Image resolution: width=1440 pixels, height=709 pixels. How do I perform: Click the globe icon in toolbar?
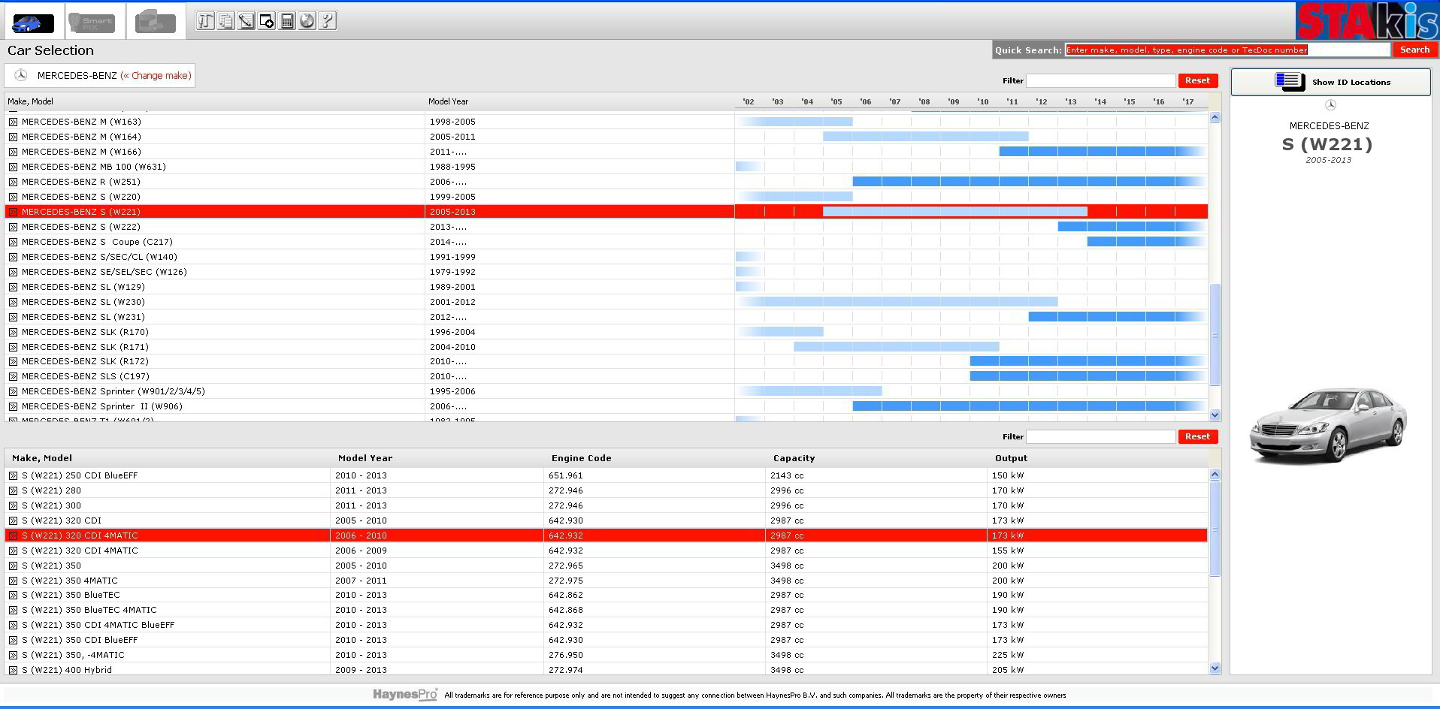pos(307,21)
